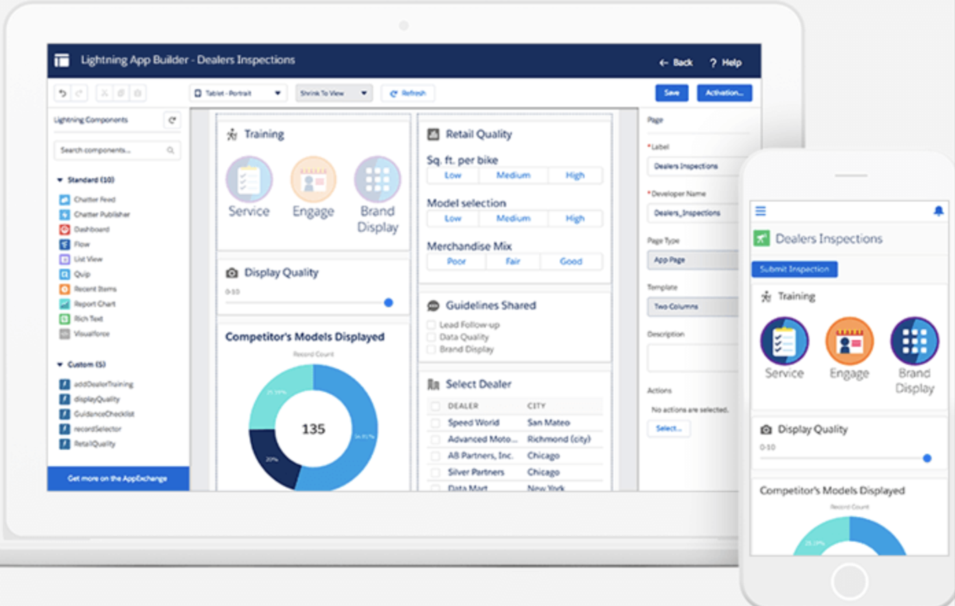Select the List View component icon
The image size is (955, 606).
64,259
